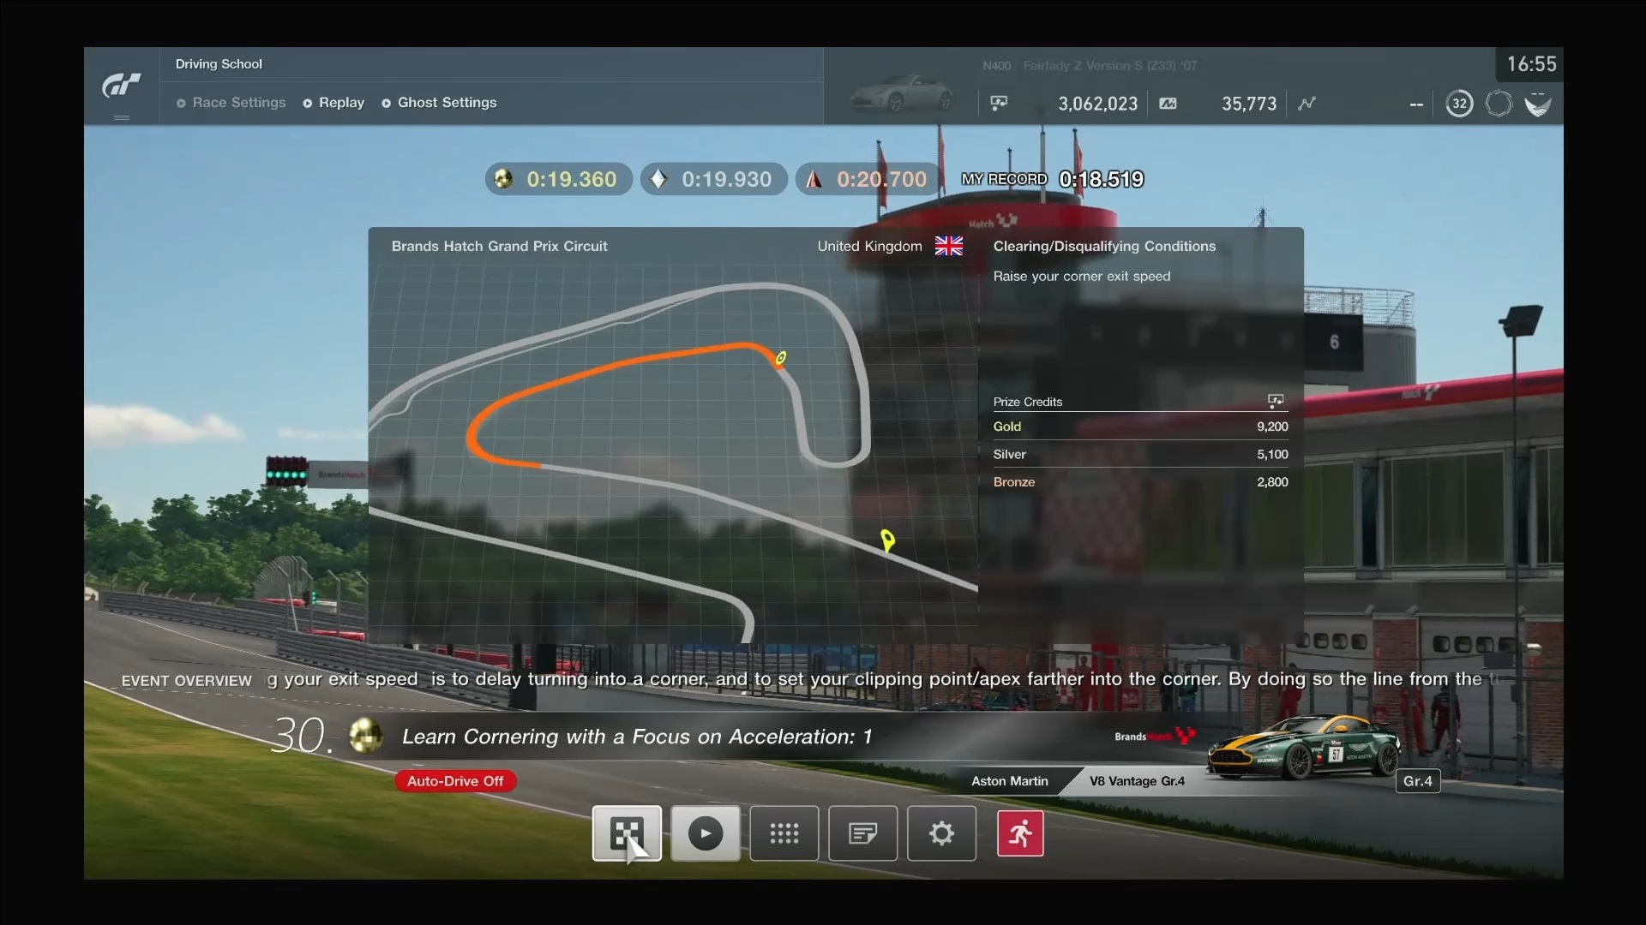Click the gold trophy icon for lesson 30

(366, 735)
